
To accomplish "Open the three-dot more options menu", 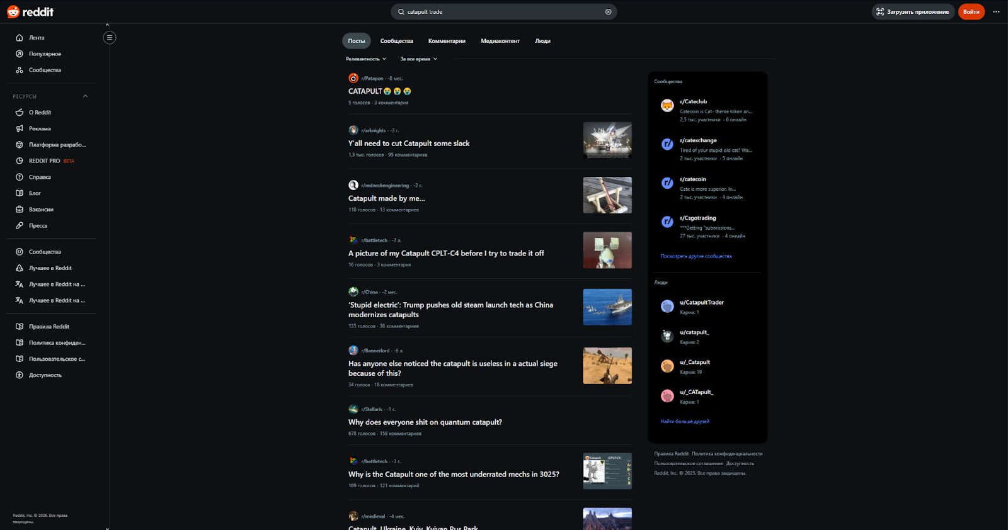I will (x=996, y=12).
